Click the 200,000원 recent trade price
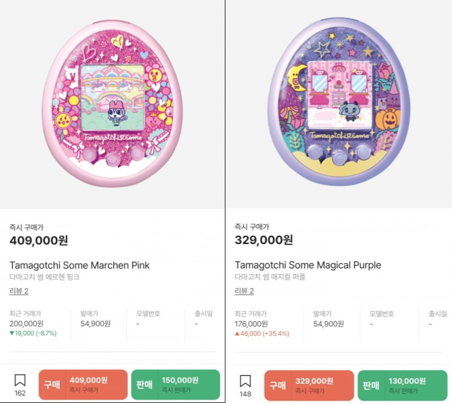The image size is (452, 403). click(x=27, y=324)
